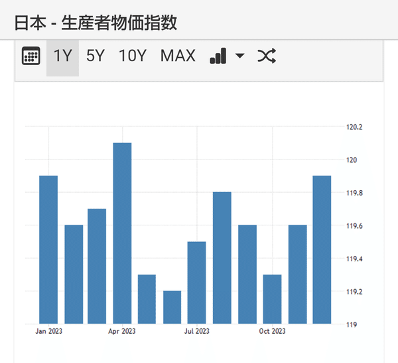Click the 119.6 y-axis value
The width and height of the screenshot is (398, 363).
354,226
